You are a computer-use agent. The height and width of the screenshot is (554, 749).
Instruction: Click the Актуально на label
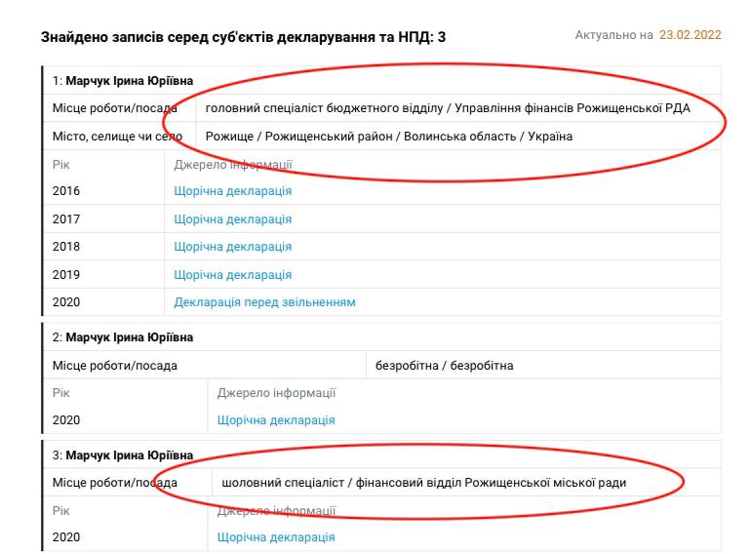pos(614,35)
